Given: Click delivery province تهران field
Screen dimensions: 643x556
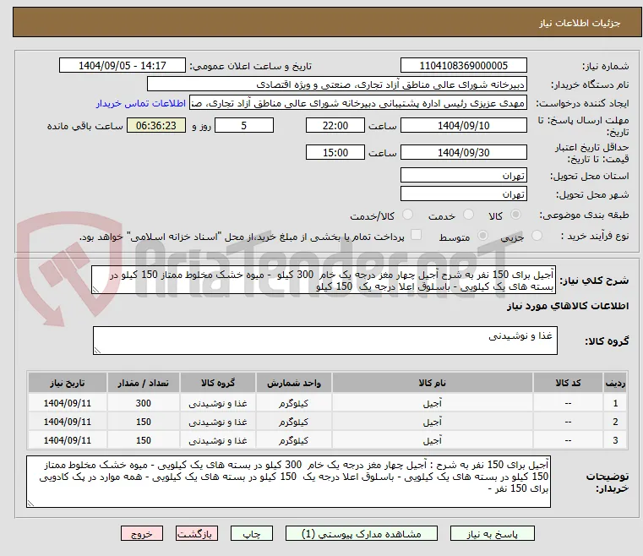Looking at the screenshot, I should 463,176.
